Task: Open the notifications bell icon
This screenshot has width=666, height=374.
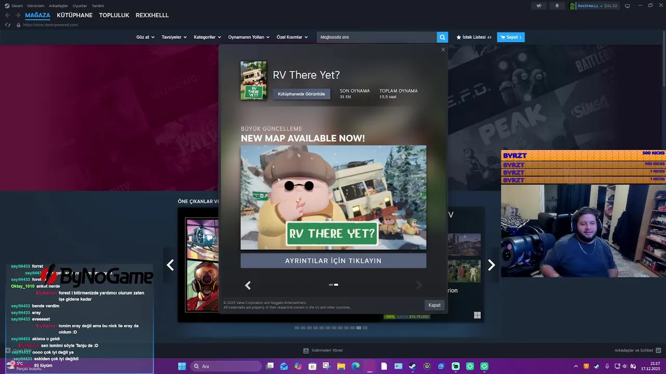Action: click(557, 6)
